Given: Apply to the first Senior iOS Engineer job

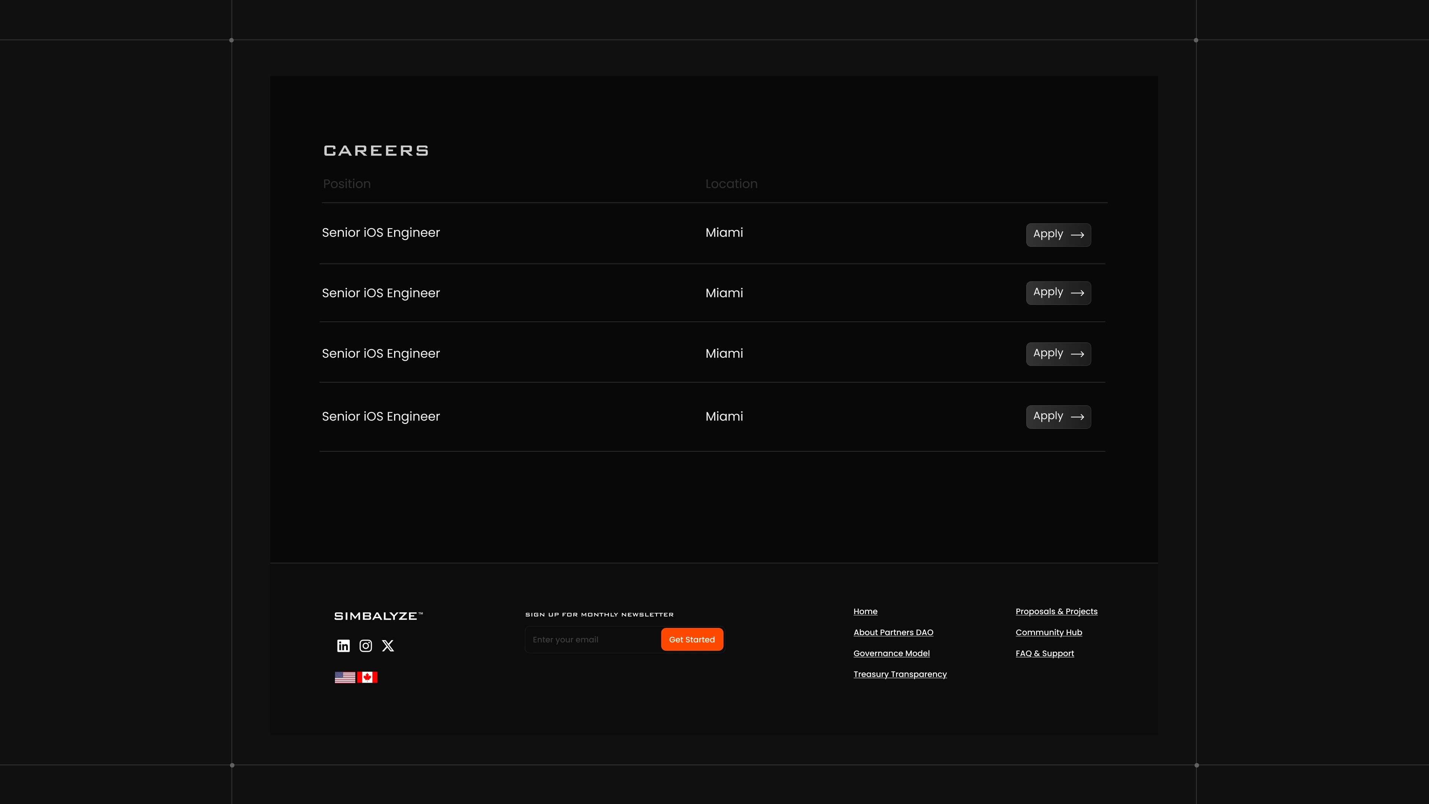Looking at the screenshot, I should point(1058,235).
